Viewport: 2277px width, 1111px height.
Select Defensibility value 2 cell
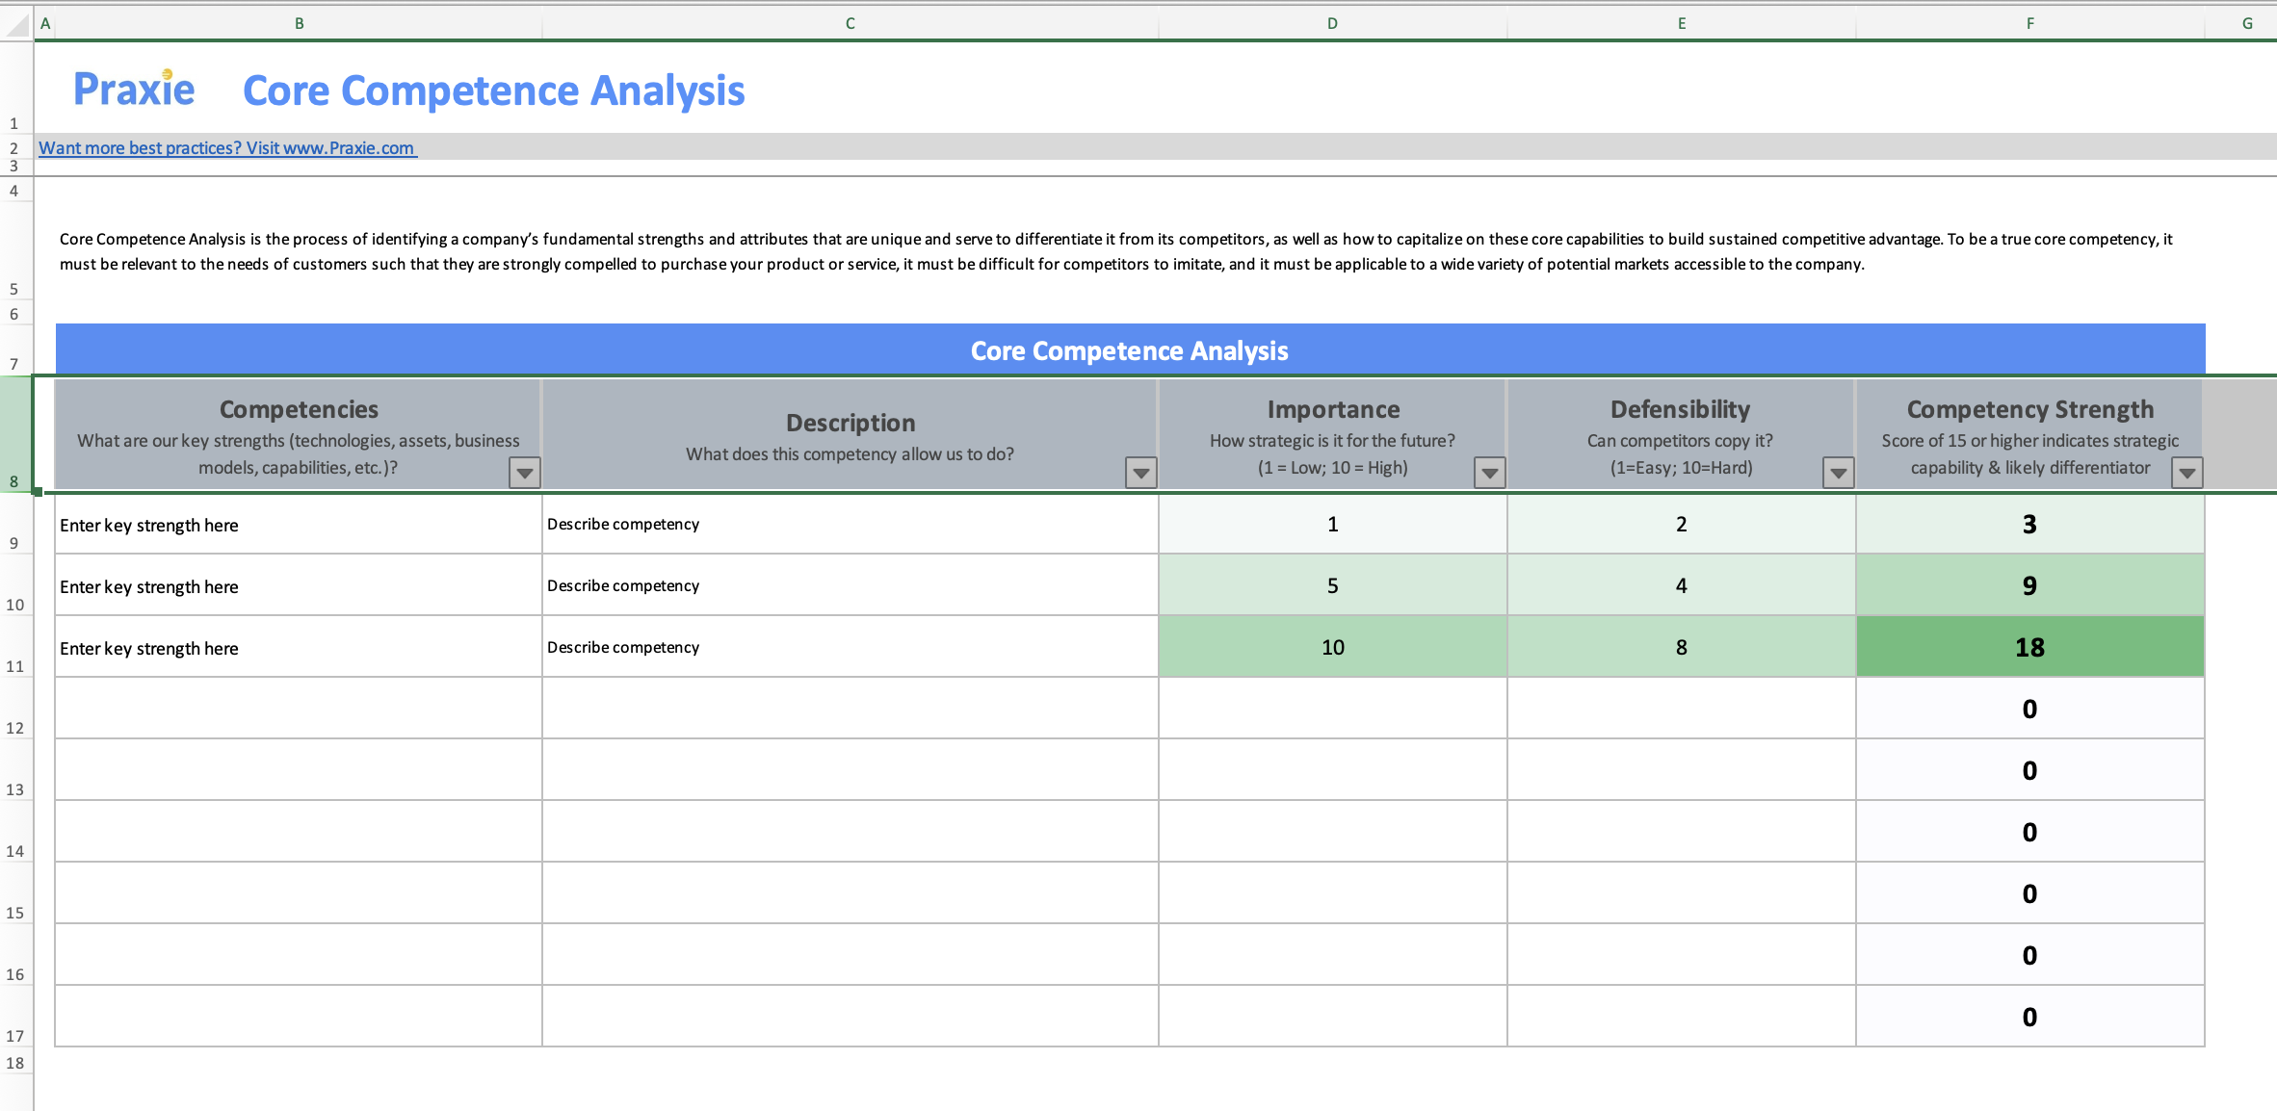[1682, 525]
